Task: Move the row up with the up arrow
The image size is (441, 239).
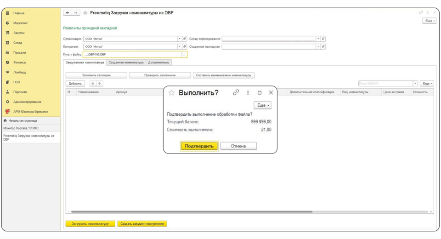Action: 92,84
